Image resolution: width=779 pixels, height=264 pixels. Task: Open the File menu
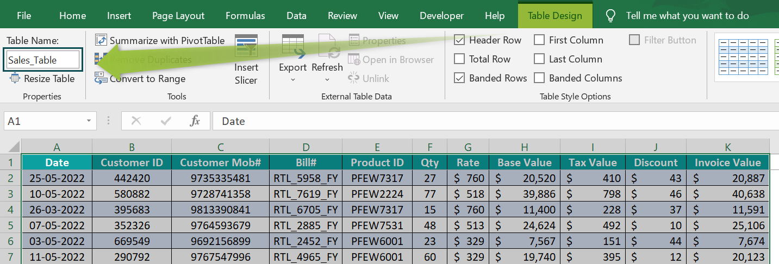[24, 16]
